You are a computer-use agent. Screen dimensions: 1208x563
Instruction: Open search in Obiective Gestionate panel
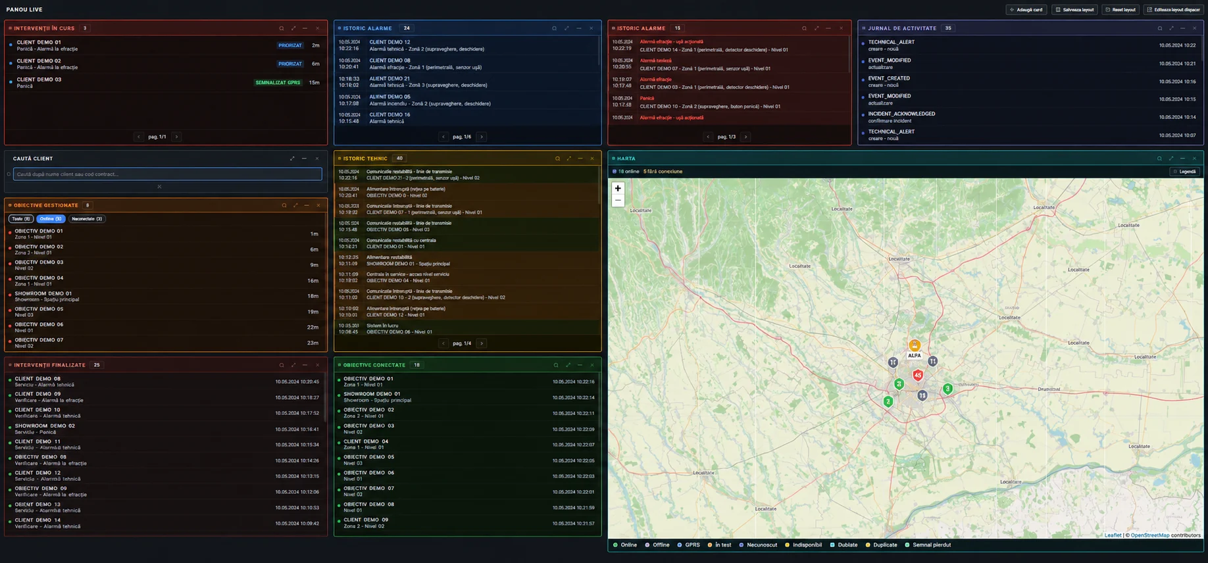coord(284,205)
